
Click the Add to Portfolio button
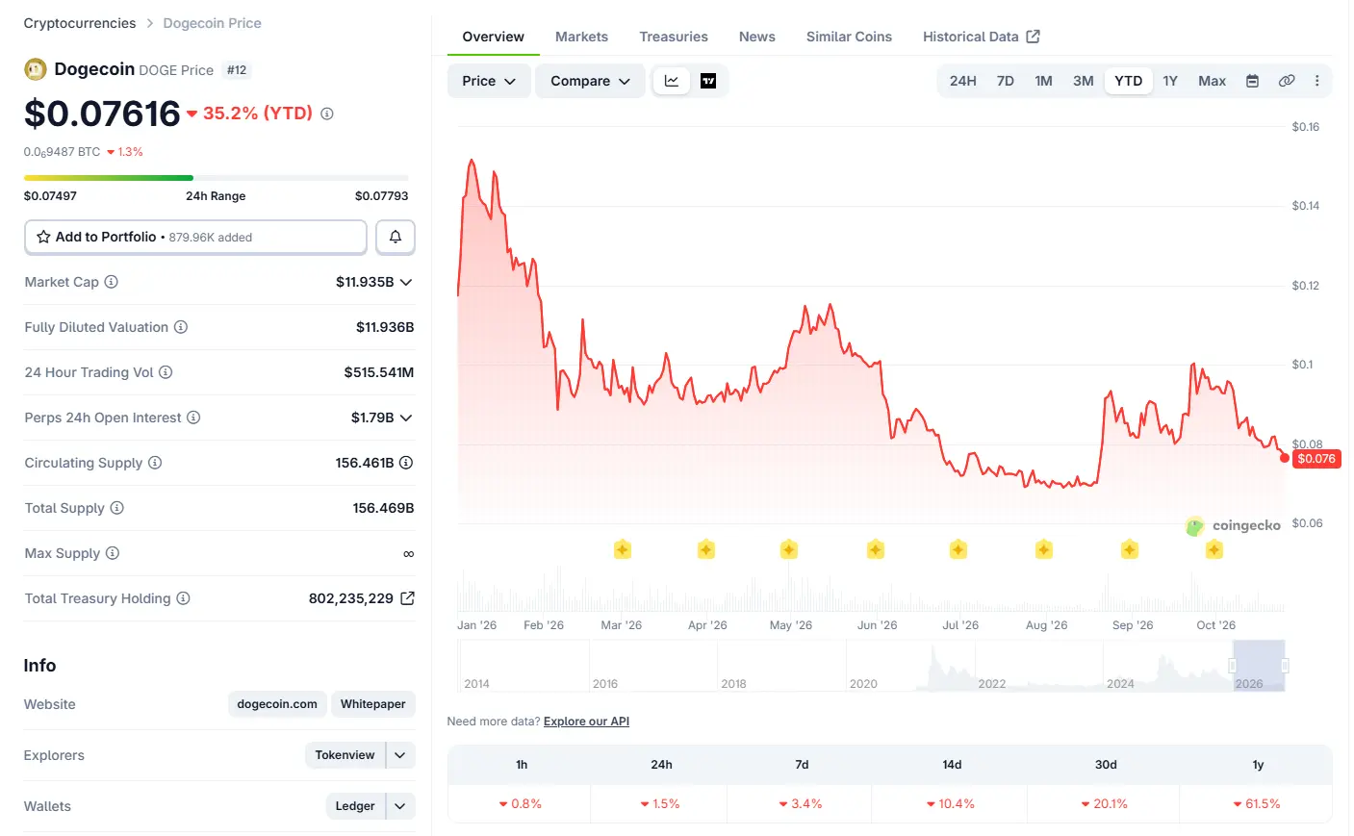pyautogui.click(x=195, y=237)
